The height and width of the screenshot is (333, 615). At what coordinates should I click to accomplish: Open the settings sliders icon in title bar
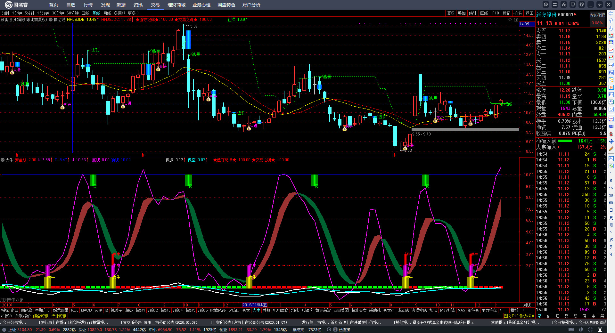click(555, 4)
